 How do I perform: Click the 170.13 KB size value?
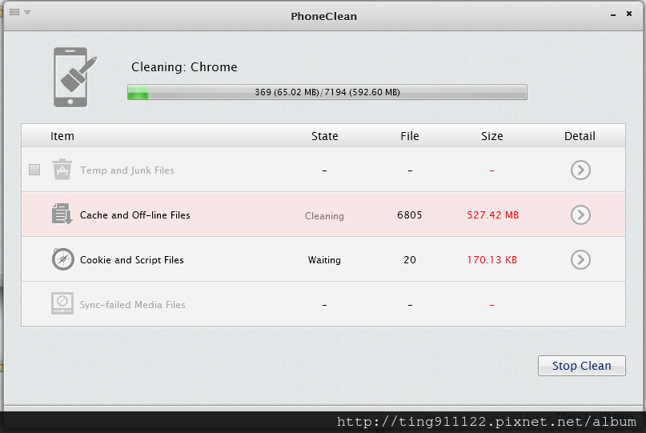(x=492, y=260)
